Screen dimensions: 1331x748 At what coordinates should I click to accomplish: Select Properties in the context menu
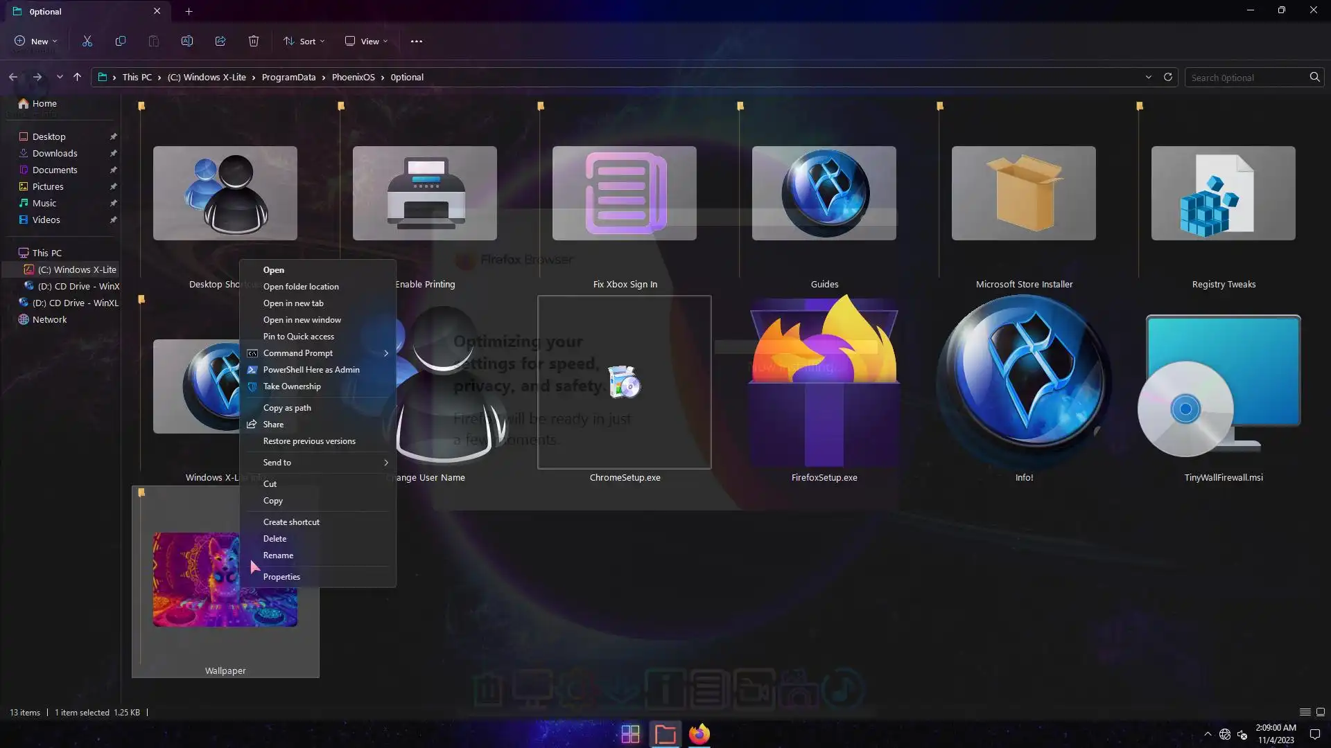[x=281, y=577]
